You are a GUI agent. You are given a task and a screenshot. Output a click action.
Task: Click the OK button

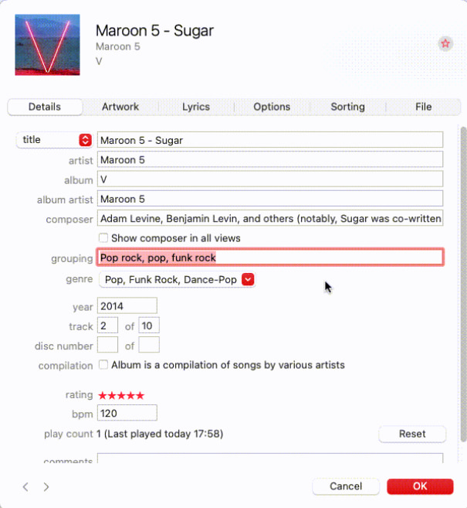point(420,486)
